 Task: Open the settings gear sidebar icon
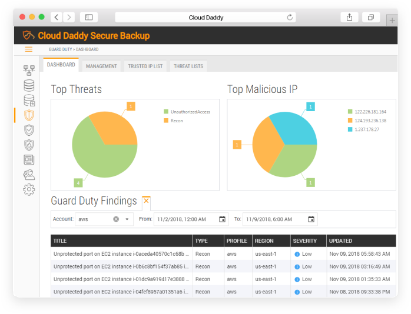(29, 189)
